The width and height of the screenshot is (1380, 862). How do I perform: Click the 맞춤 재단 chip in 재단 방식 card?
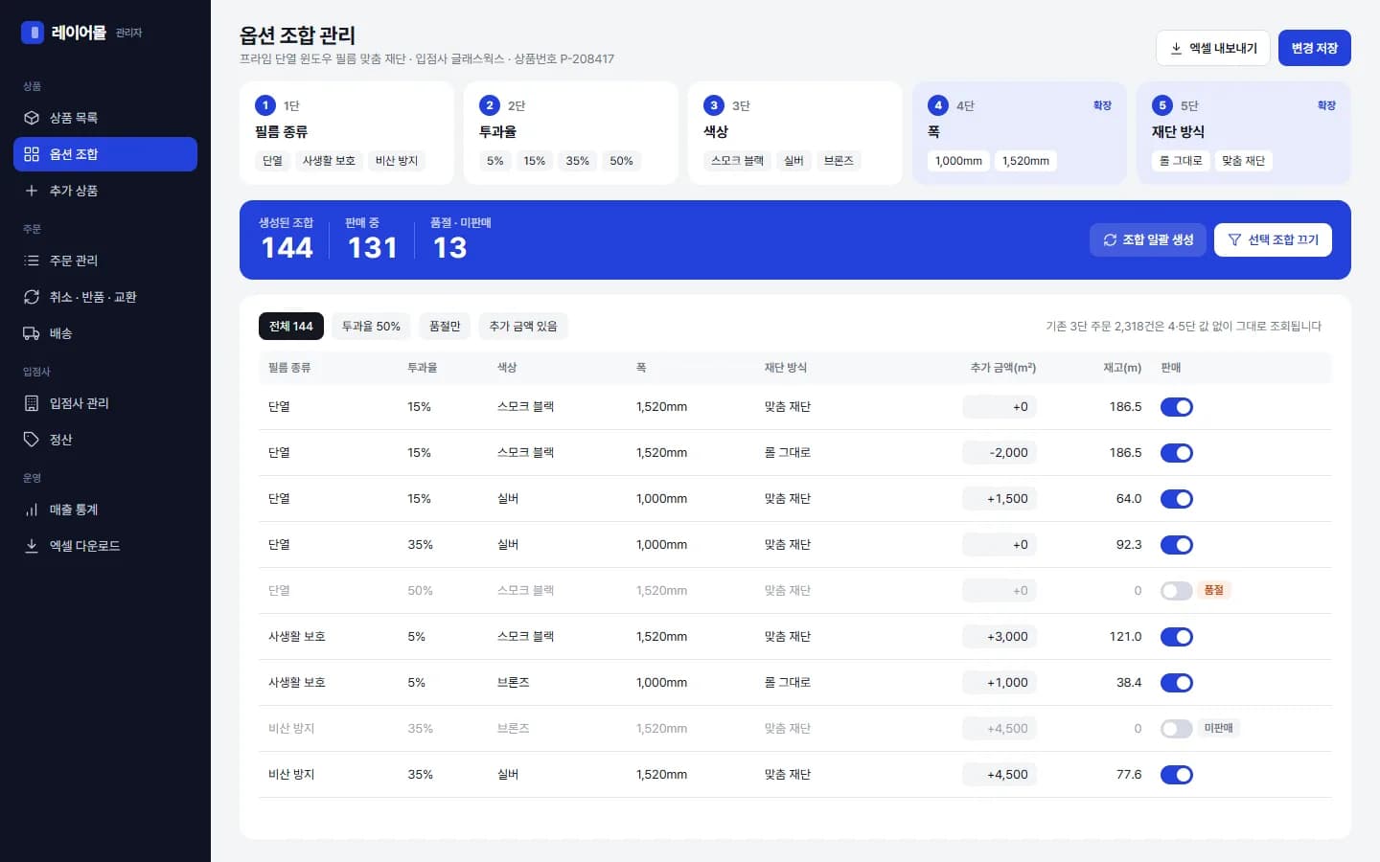tap(1243, 161)
